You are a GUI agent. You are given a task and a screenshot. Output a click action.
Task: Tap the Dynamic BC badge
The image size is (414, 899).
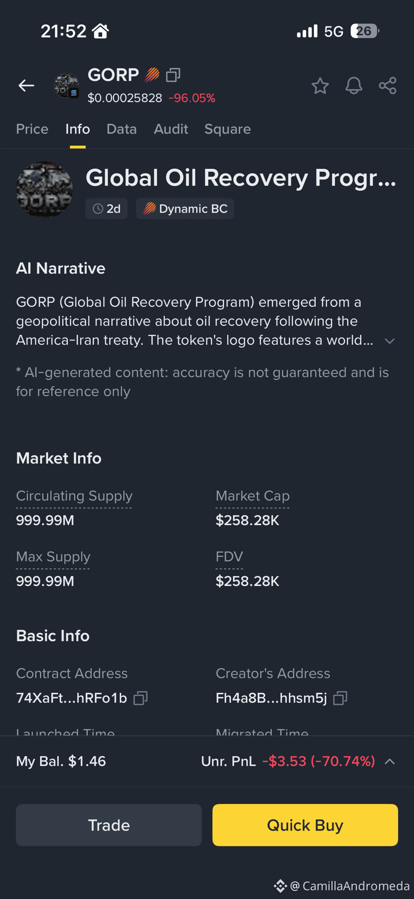pos(185,209)
